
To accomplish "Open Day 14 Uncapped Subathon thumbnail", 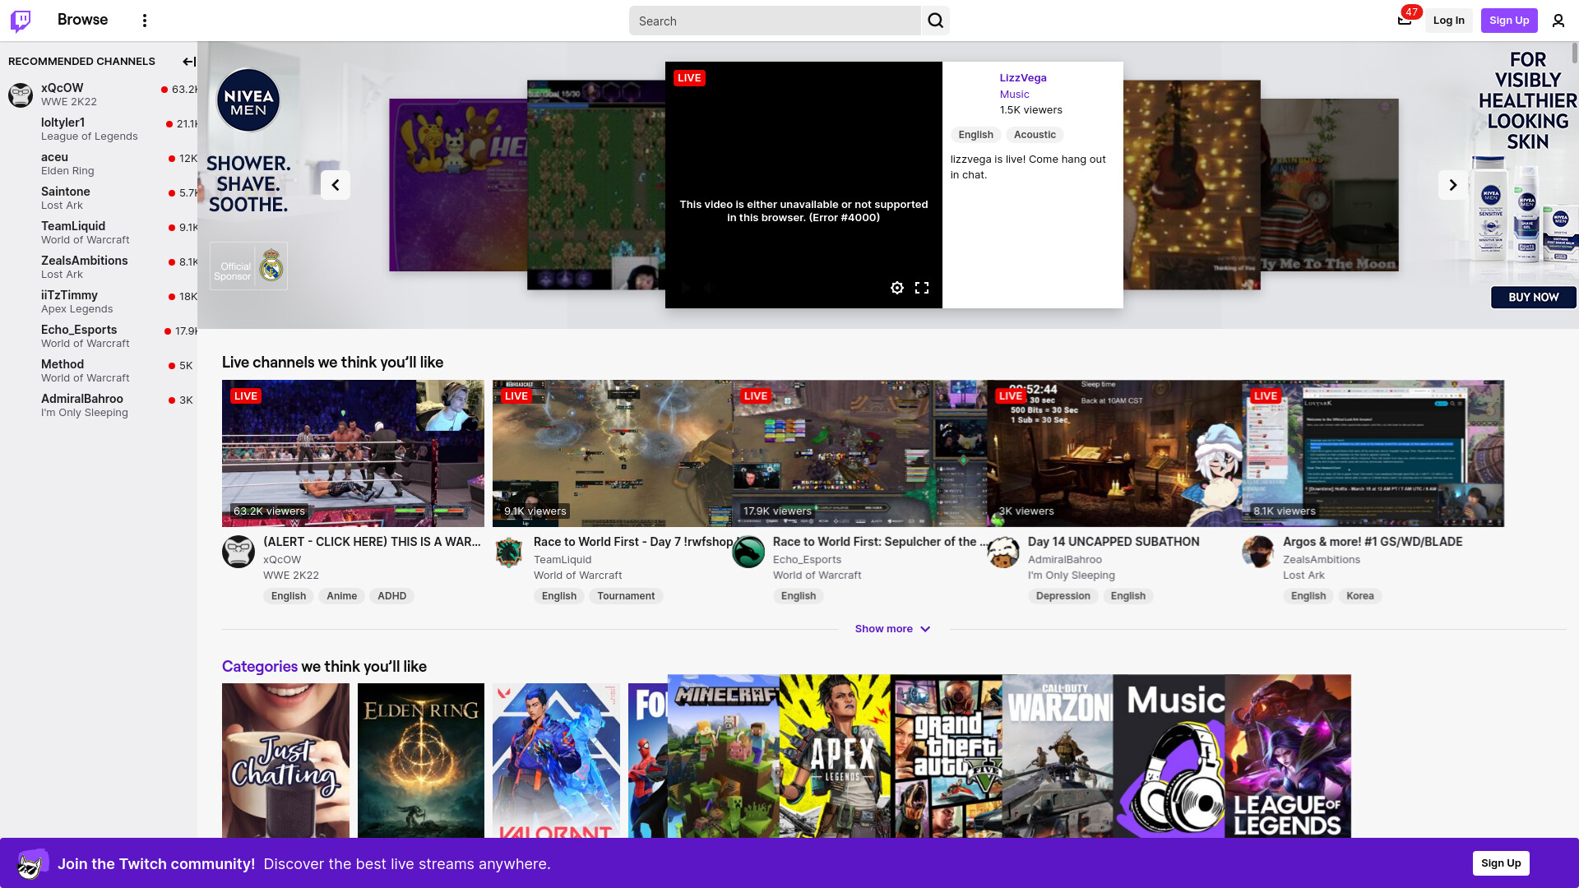I will click(x=1114, y=453).
